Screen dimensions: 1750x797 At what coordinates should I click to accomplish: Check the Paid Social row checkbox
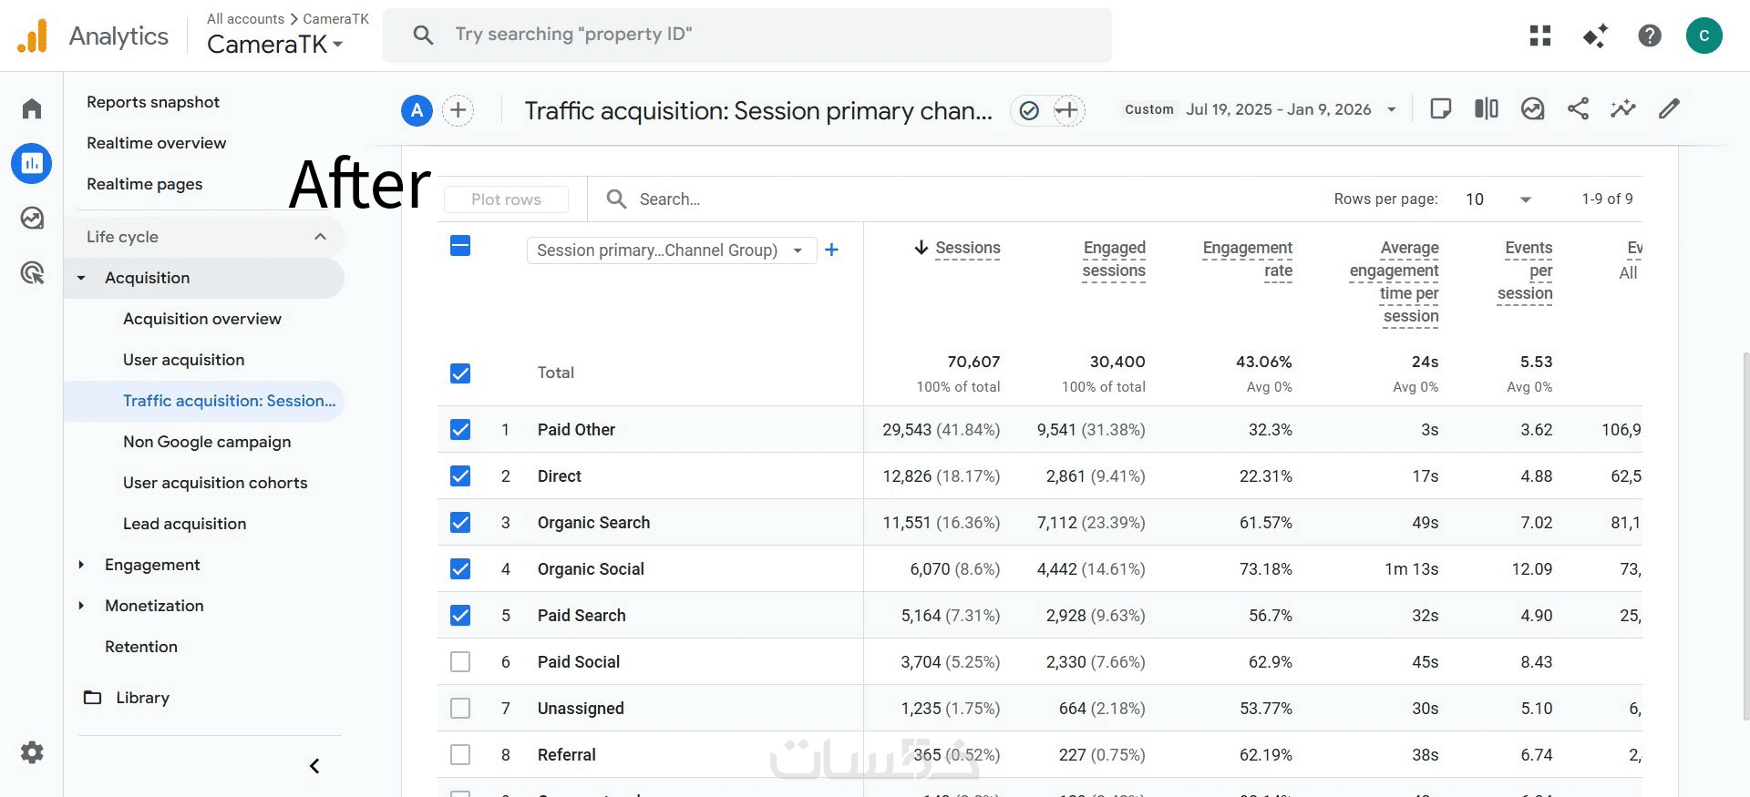(460, 662)
